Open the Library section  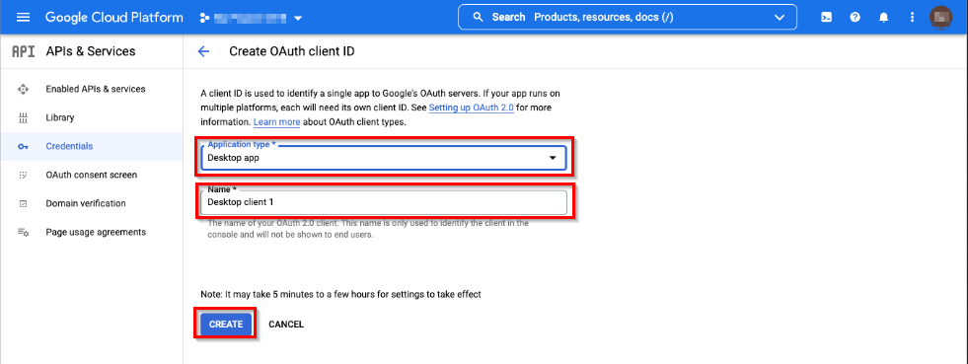point(60,117)
